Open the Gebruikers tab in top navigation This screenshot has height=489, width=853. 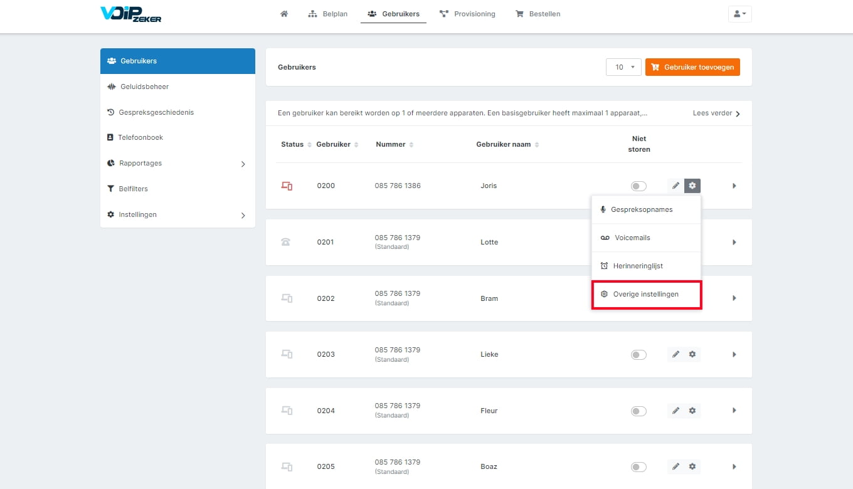point(394,14)
